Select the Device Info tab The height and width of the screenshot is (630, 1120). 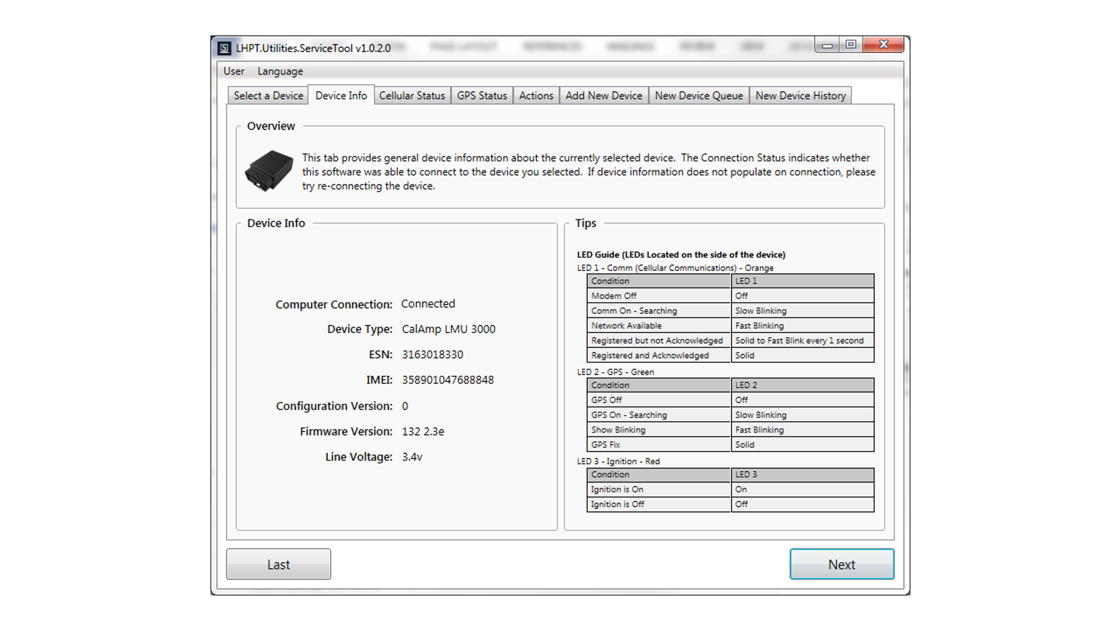point(341,95)
